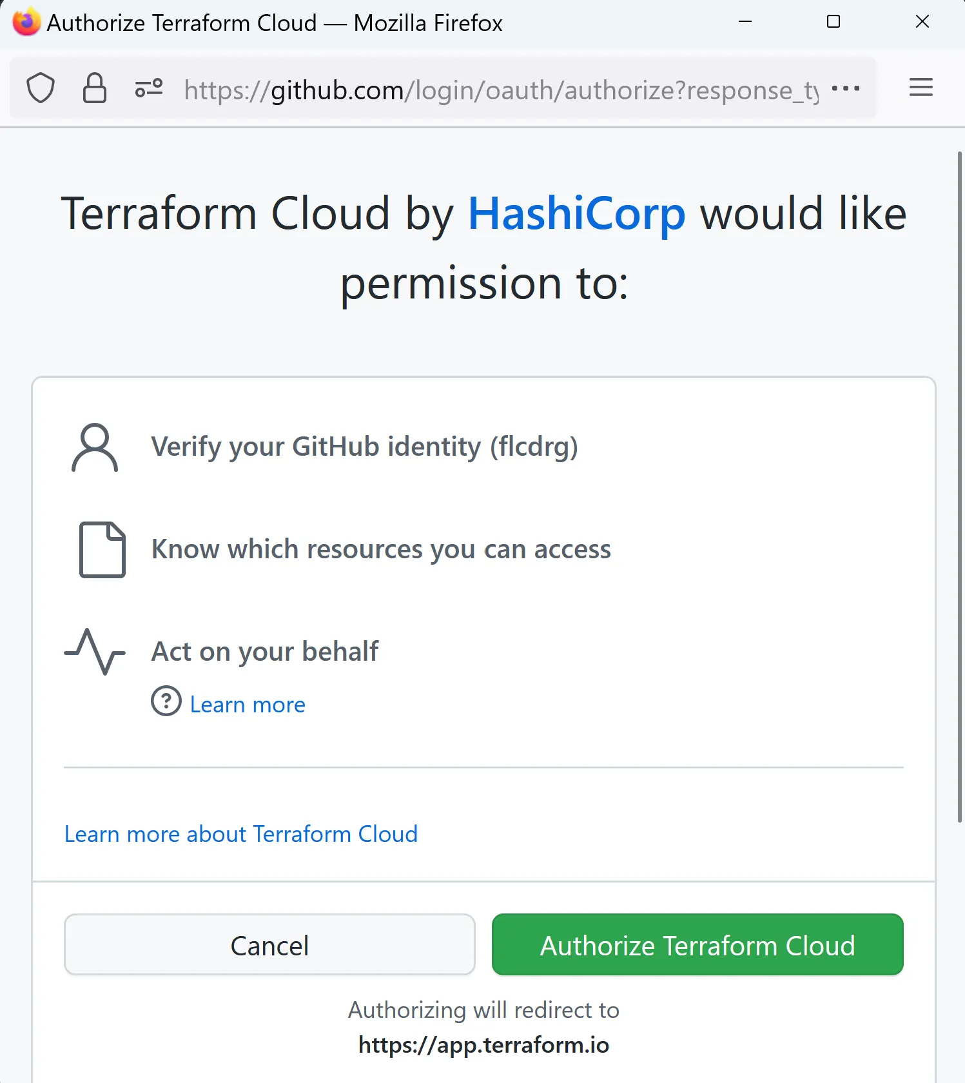Click the tracking protection shield icon
The image size is (965, 1083).
point(41,88)
